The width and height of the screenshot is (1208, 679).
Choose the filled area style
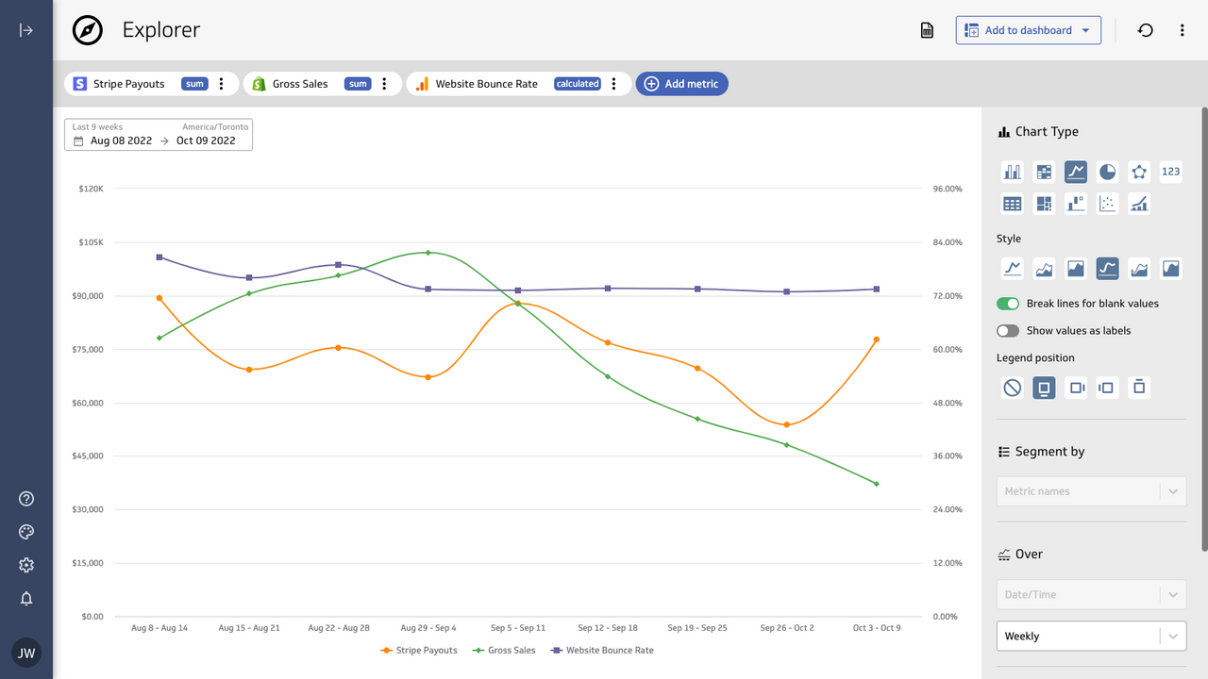tap(1076, 269)
